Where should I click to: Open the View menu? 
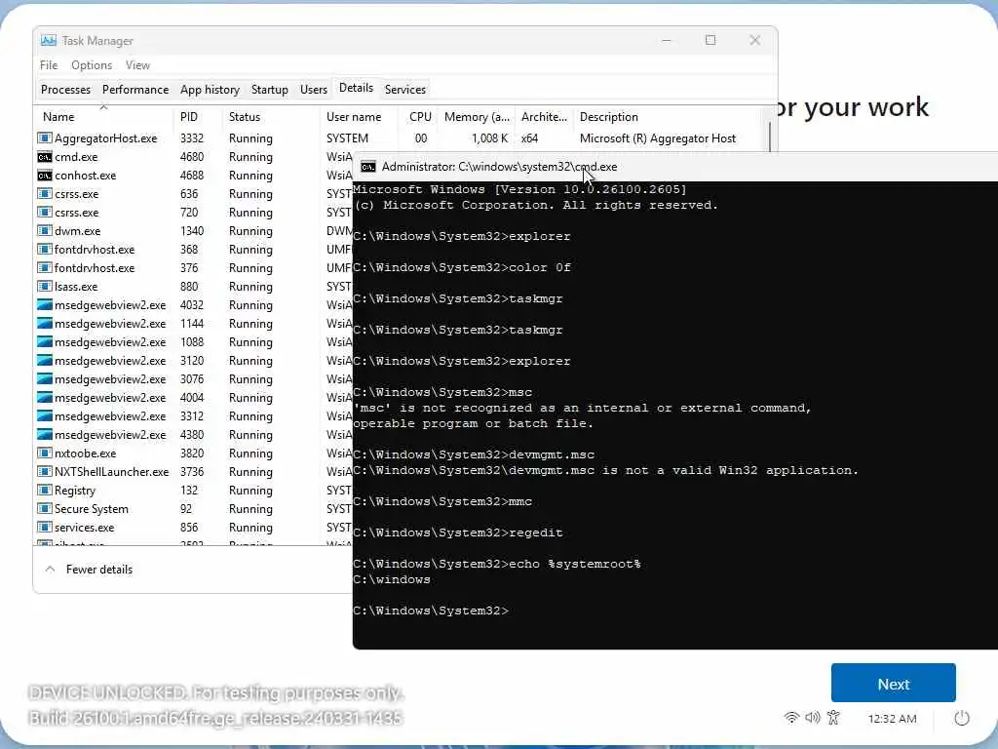137,65
